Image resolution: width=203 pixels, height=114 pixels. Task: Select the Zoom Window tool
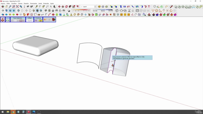click(14, 6)
